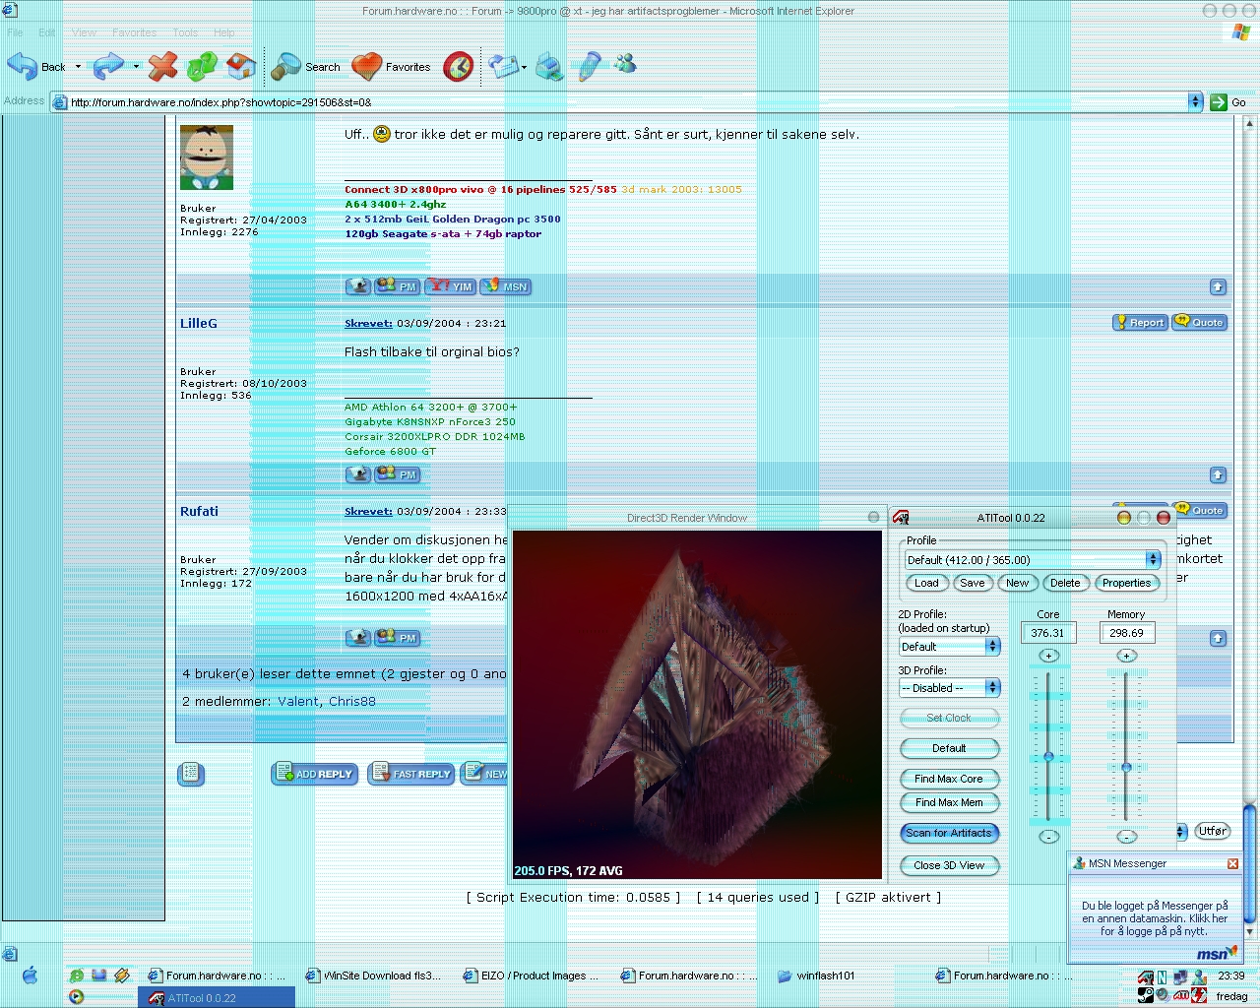Screen dimensions: 1260x1008
Task: Click Save in ATITool profile
Action: tap(973, 583)
